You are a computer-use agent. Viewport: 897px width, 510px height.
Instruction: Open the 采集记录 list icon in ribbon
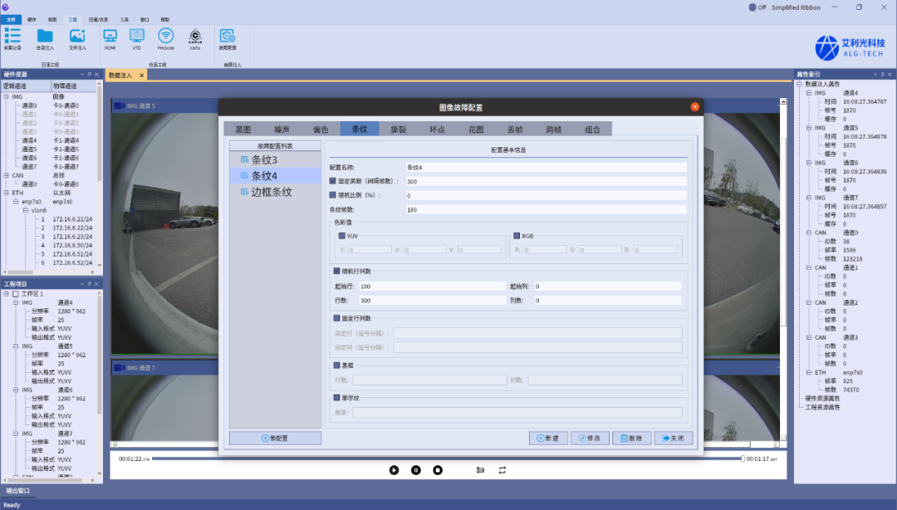point(12,36)
